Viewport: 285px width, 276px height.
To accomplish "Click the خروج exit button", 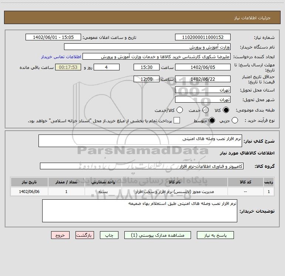I will [60, 235].
